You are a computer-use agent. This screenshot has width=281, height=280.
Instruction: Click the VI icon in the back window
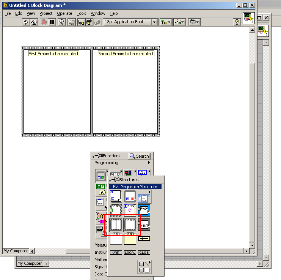263,31
